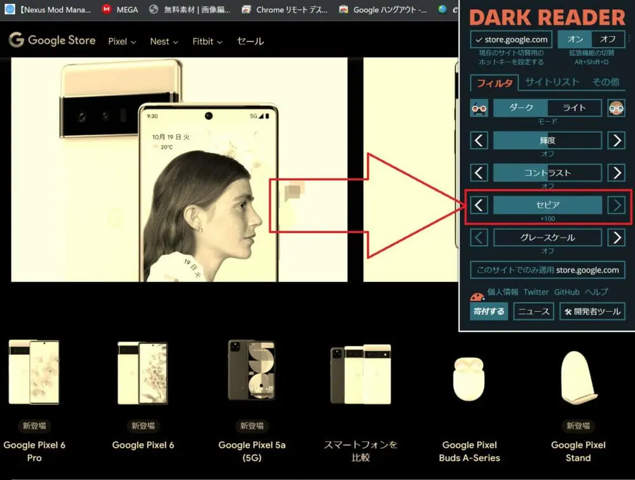This screenshot has width=635, height=480.
Task: Click the セピア slider bar
Action: (x=547, y=205)
